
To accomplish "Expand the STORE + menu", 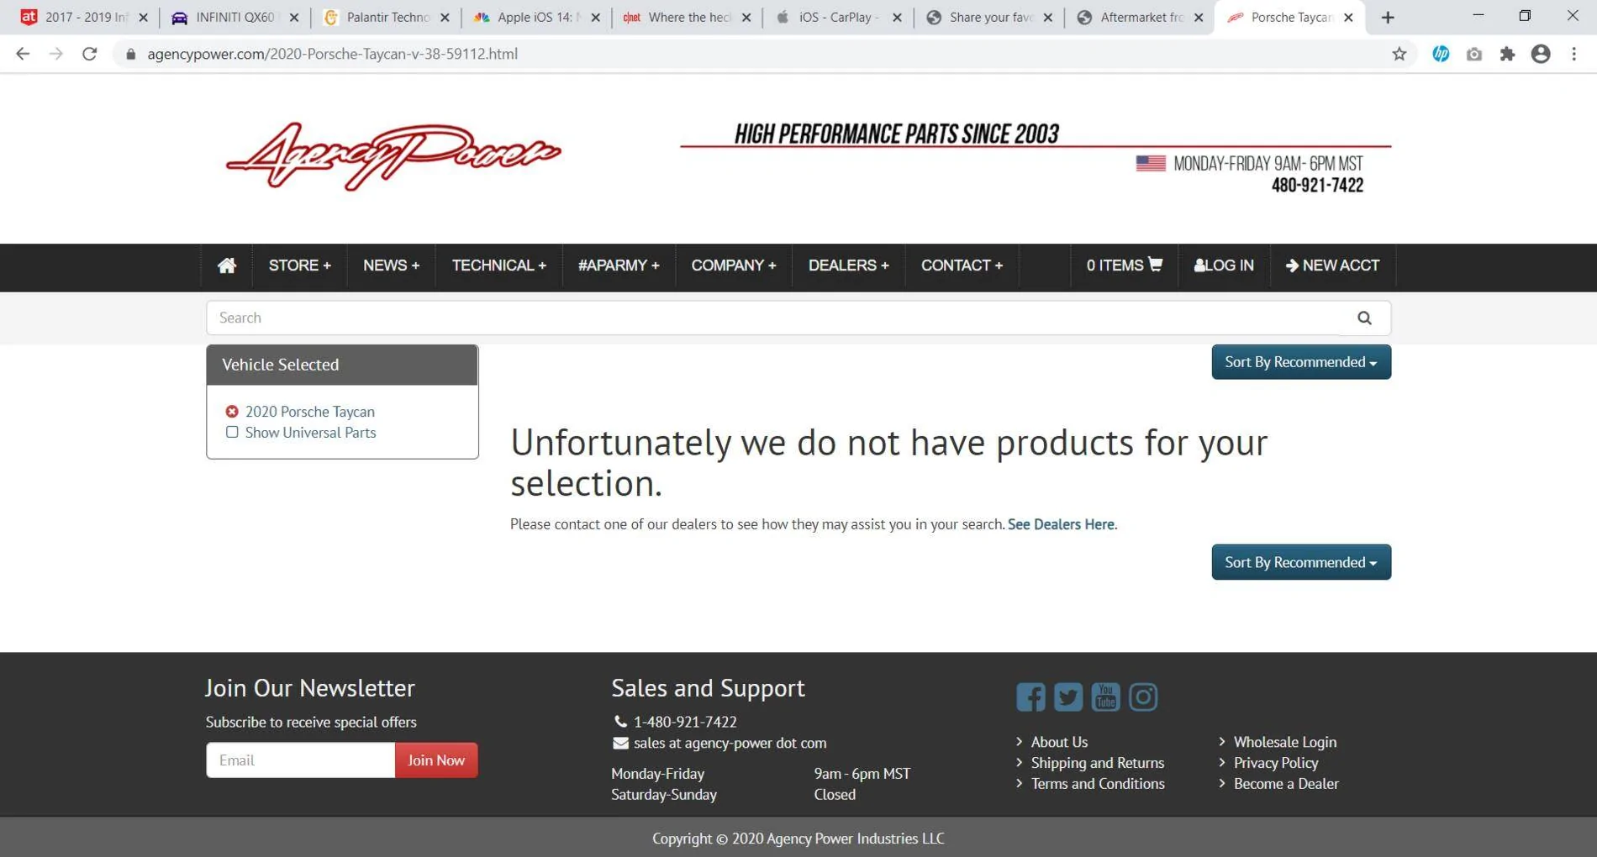I will (300, 266).
